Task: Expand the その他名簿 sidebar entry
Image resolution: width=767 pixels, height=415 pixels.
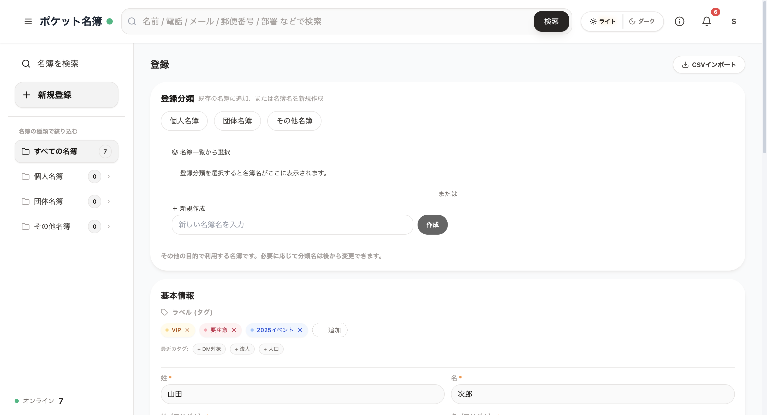Action: (x=108, y=226)
